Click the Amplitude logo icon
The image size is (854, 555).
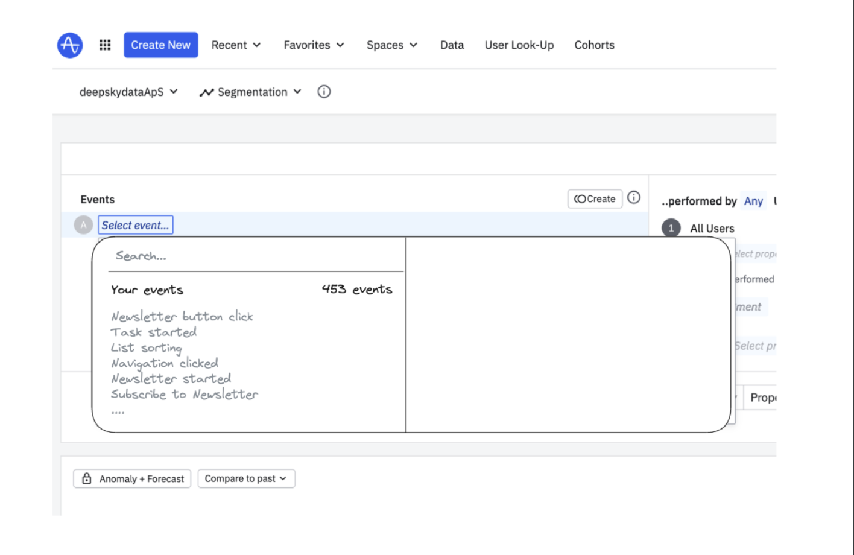[70, 45]
